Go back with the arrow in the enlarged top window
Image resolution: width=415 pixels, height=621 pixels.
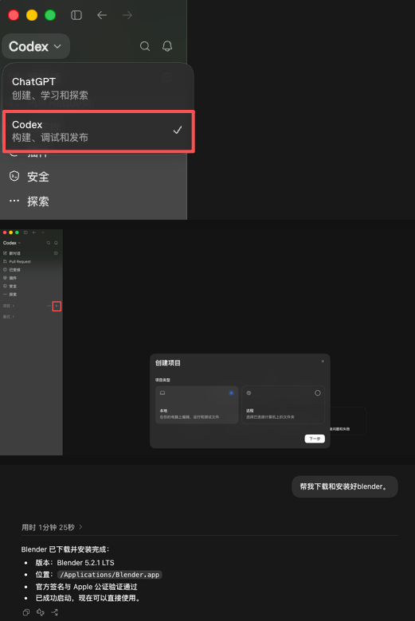click(x=102, y=15)
